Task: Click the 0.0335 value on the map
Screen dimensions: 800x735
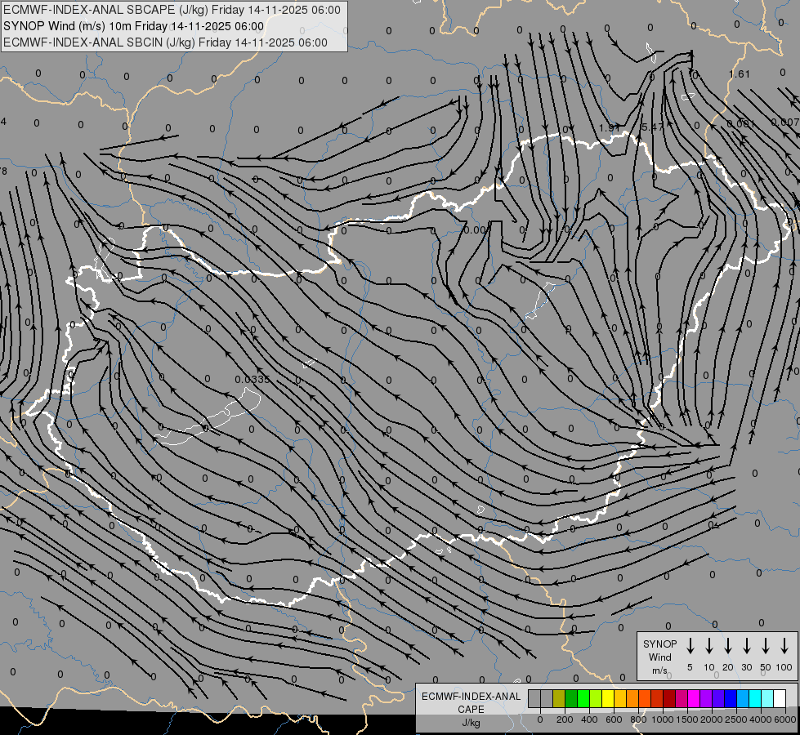Action: [x=252, y=380]
